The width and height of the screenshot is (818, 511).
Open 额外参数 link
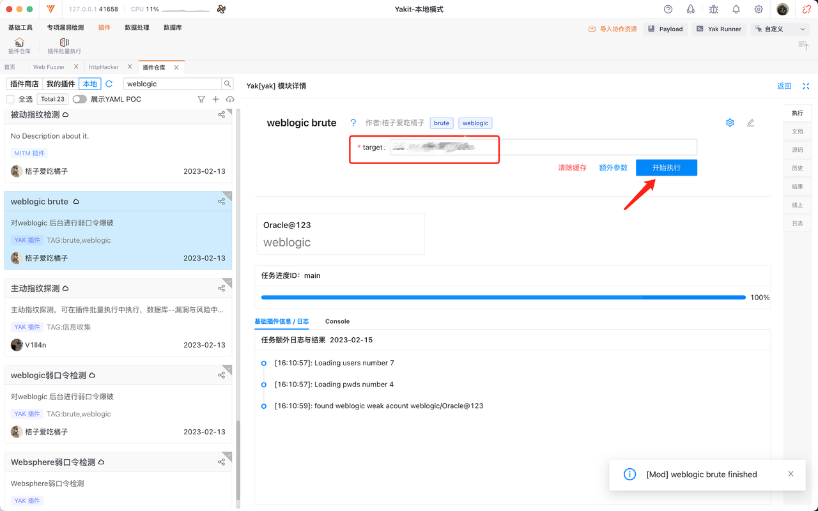tap(613, 167)
